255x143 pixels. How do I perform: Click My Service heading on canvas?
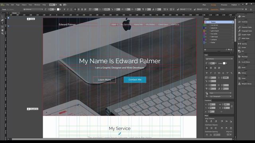click(120, 128)
